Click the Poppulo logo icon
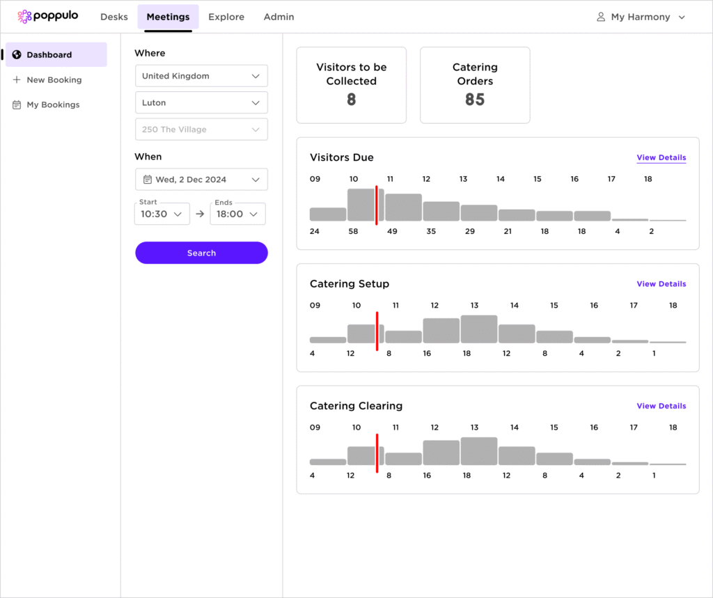This screenshot has width=713, height=598. pos(24,17)
